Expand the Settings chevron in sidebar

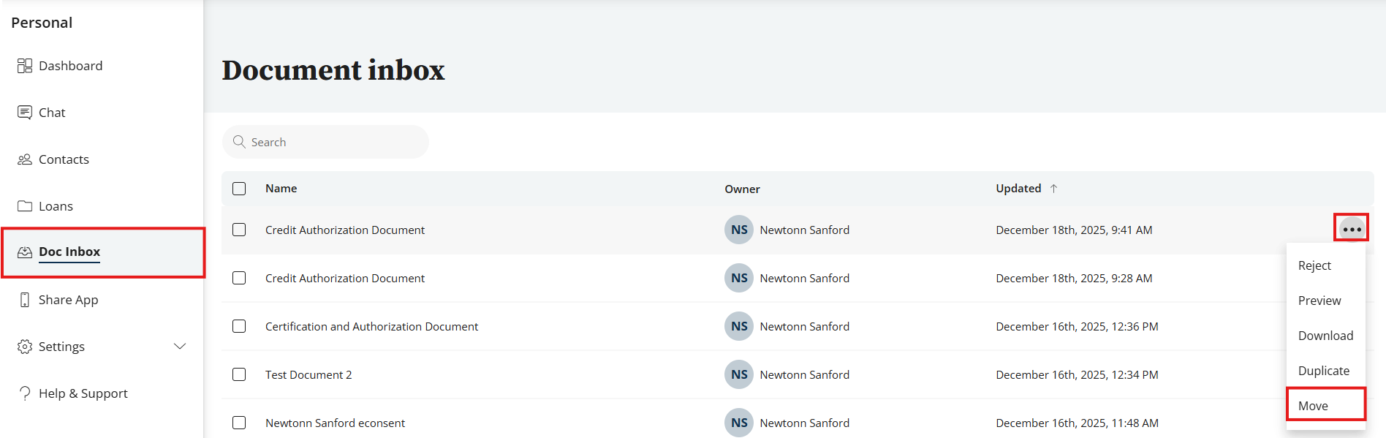pyautogui.click(x=180, y=347)
